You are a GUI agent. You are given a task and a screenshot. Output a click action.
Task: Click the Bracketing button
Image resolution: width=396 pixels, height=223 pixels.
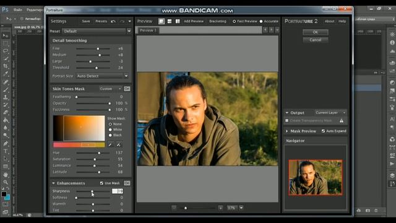tap(218, 21)
